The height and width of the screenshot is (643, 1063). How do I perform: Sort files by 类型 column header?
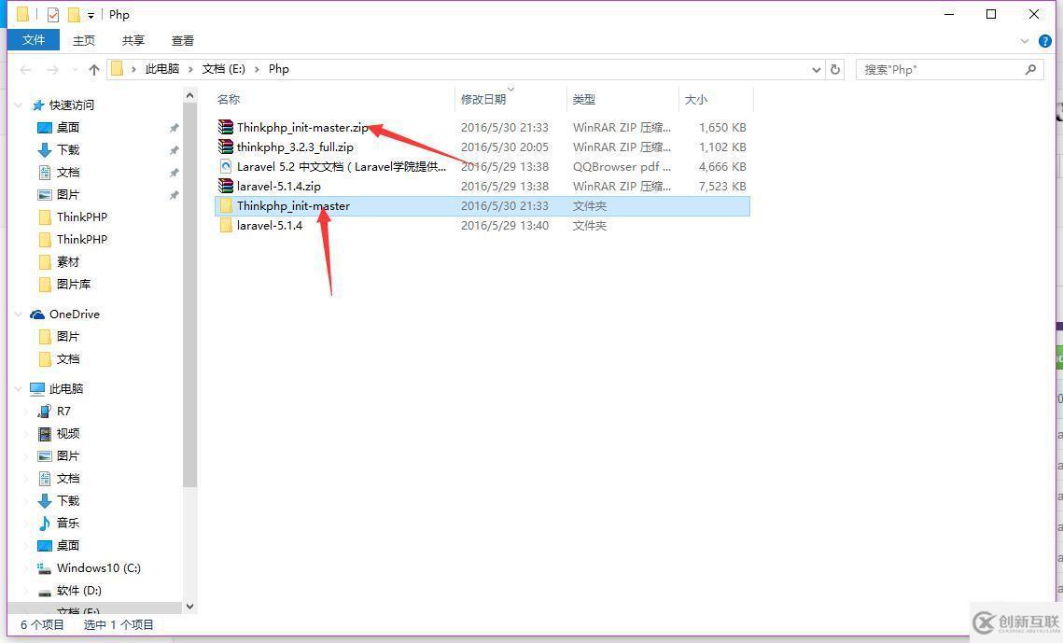click(x=583, y=100)
